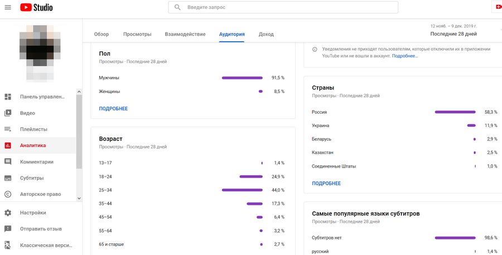Click the Соединенные Штаты country row
Image resolution: width=502 pixels, height=255 pixels.
(x=405, y=166)
